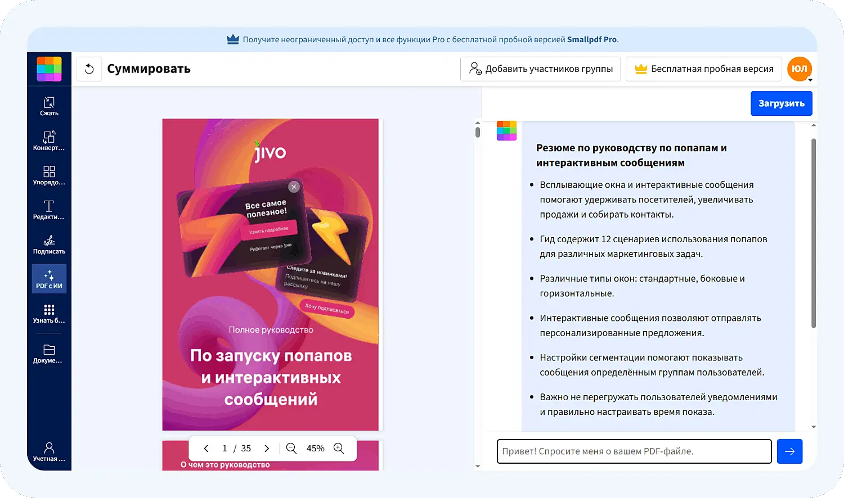Click the page number 1 field
The height and width of the screenshot is (498, 844).
coord(225,449)
